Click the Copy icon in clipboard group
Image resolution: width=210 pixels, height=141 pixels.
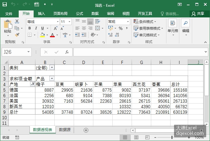17,28
